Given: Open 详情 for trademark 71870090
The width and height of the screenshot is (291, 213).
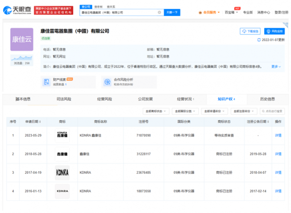Looking at the screenshot, I should pos(278,135).
